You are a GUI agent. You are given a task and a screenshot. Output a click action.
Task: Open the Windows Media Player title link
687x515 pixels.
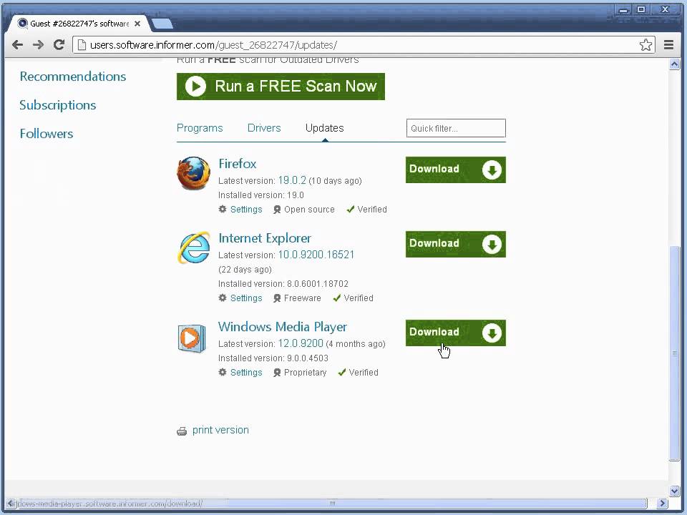[x=283, y=327]
